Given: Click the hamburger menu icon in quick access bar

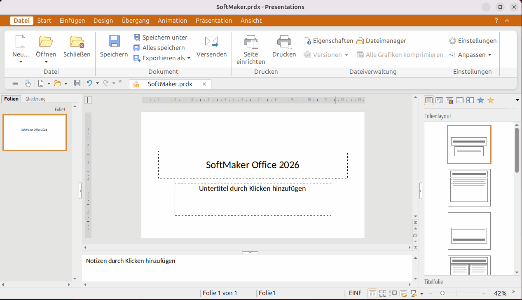Looking at the screenshot, I should [15, 83].
